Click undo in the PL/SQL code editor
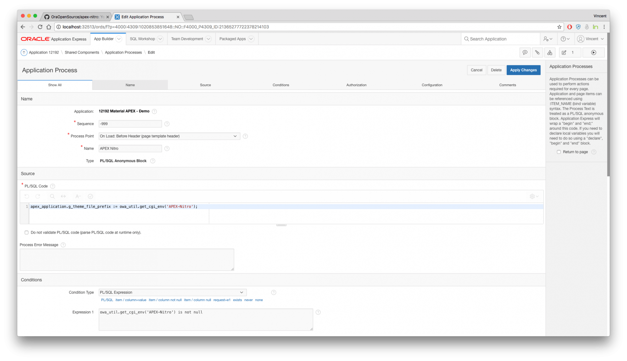This screenshot has height=361, width=627. (27, 196)
